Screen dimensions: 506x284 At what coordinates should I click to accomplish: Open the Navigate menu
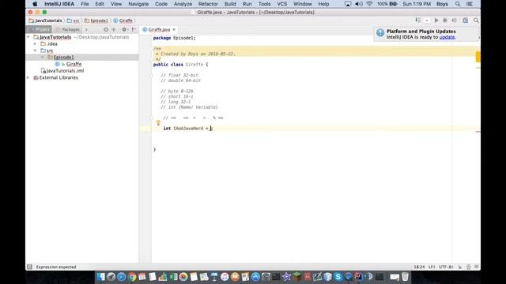[138, 4]
